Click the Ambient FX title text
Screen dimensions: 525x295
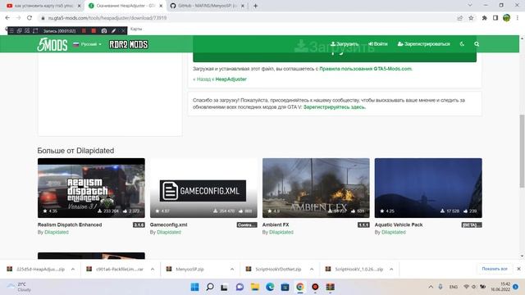[276, 225]
